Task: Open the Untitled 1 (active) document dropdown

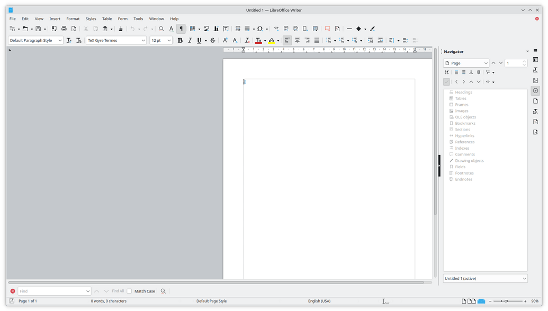Action: [485, 279]
